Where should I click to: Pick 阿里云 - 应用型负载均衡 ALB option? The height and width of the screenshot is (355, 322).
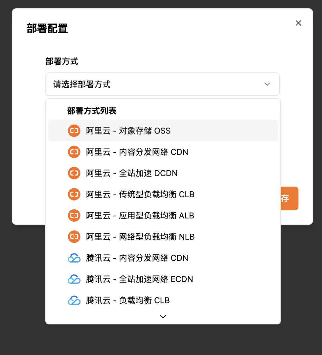coord(140,216)
